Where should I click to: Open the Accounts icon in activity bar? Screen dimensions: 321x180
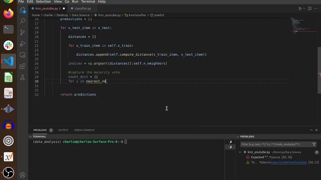[x=23, y=175]
